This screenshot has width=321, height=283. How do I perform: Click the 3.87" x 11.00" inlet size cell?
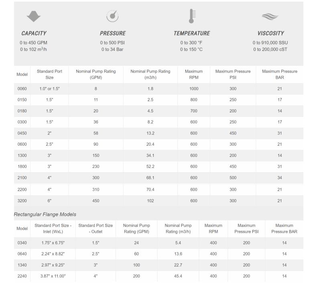tap(53, 276)
